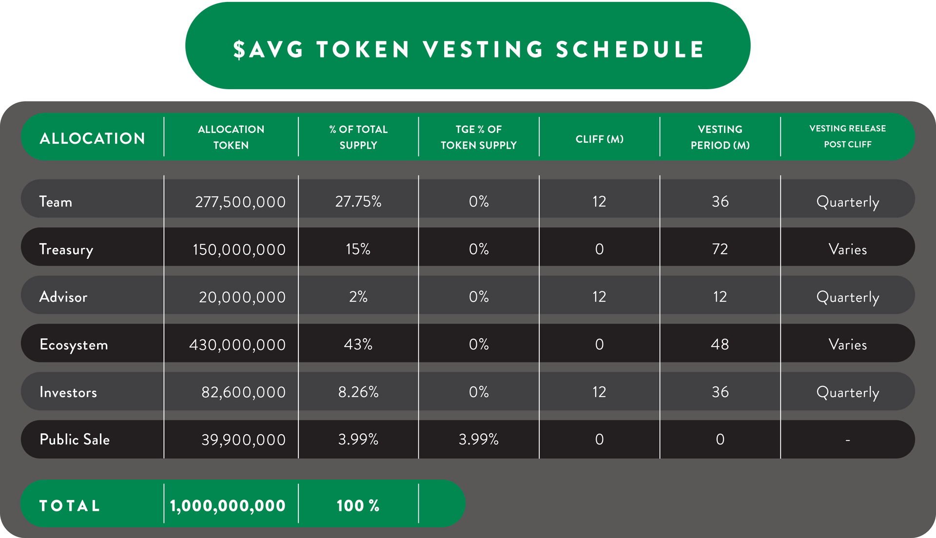
Task: Click the TOTAL label in footer
Action: tap(70, 506)
